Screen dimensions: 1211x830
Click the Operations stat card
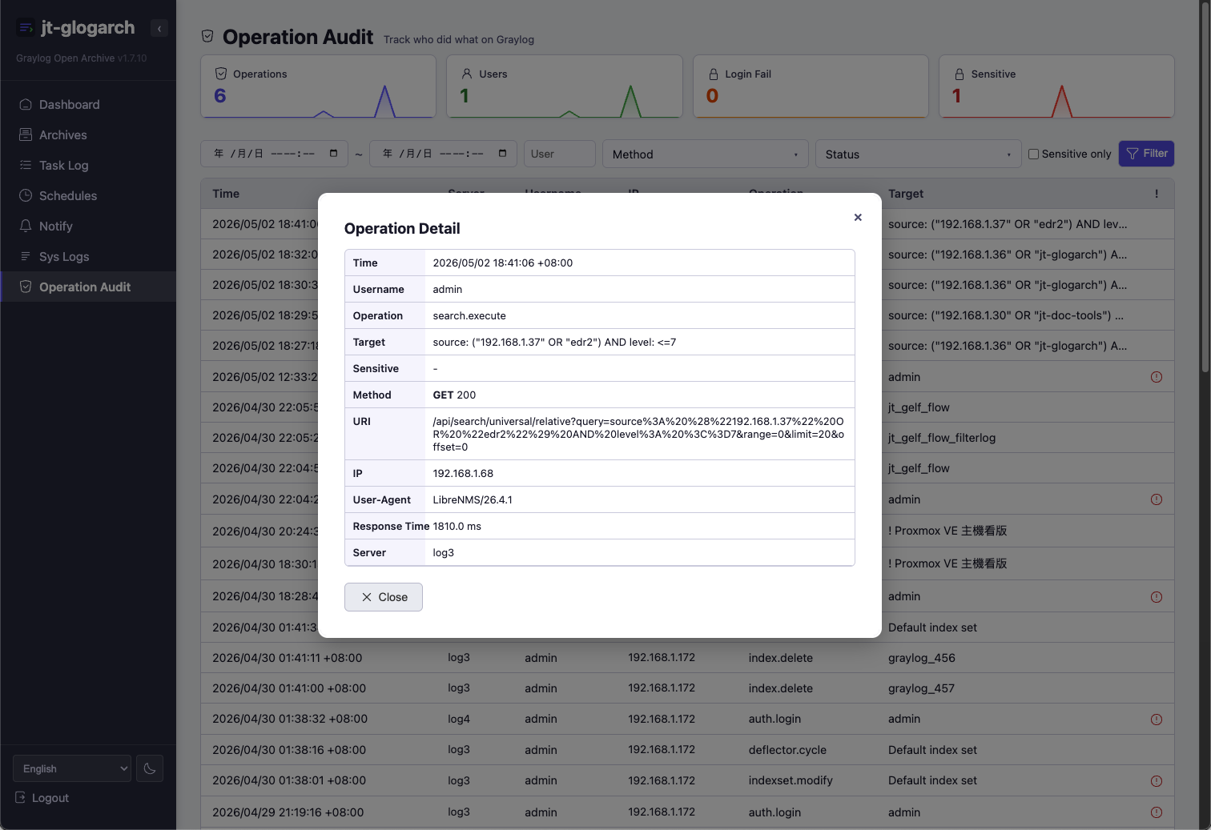click(318, 86)
